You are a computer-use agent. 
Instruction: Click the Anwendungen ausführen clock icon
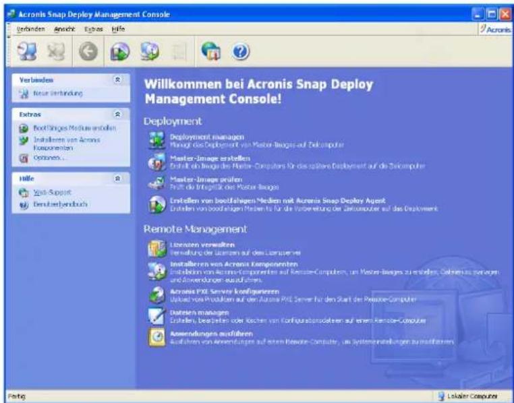pos(157,337)
